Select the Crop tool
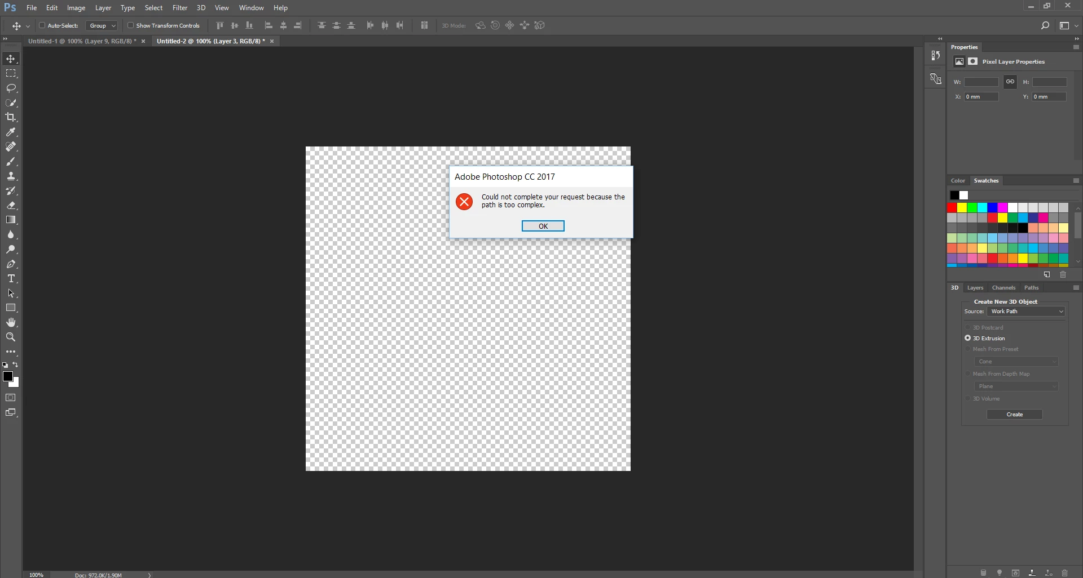This screenshot has height=578, width=1083. pos(11,117)
